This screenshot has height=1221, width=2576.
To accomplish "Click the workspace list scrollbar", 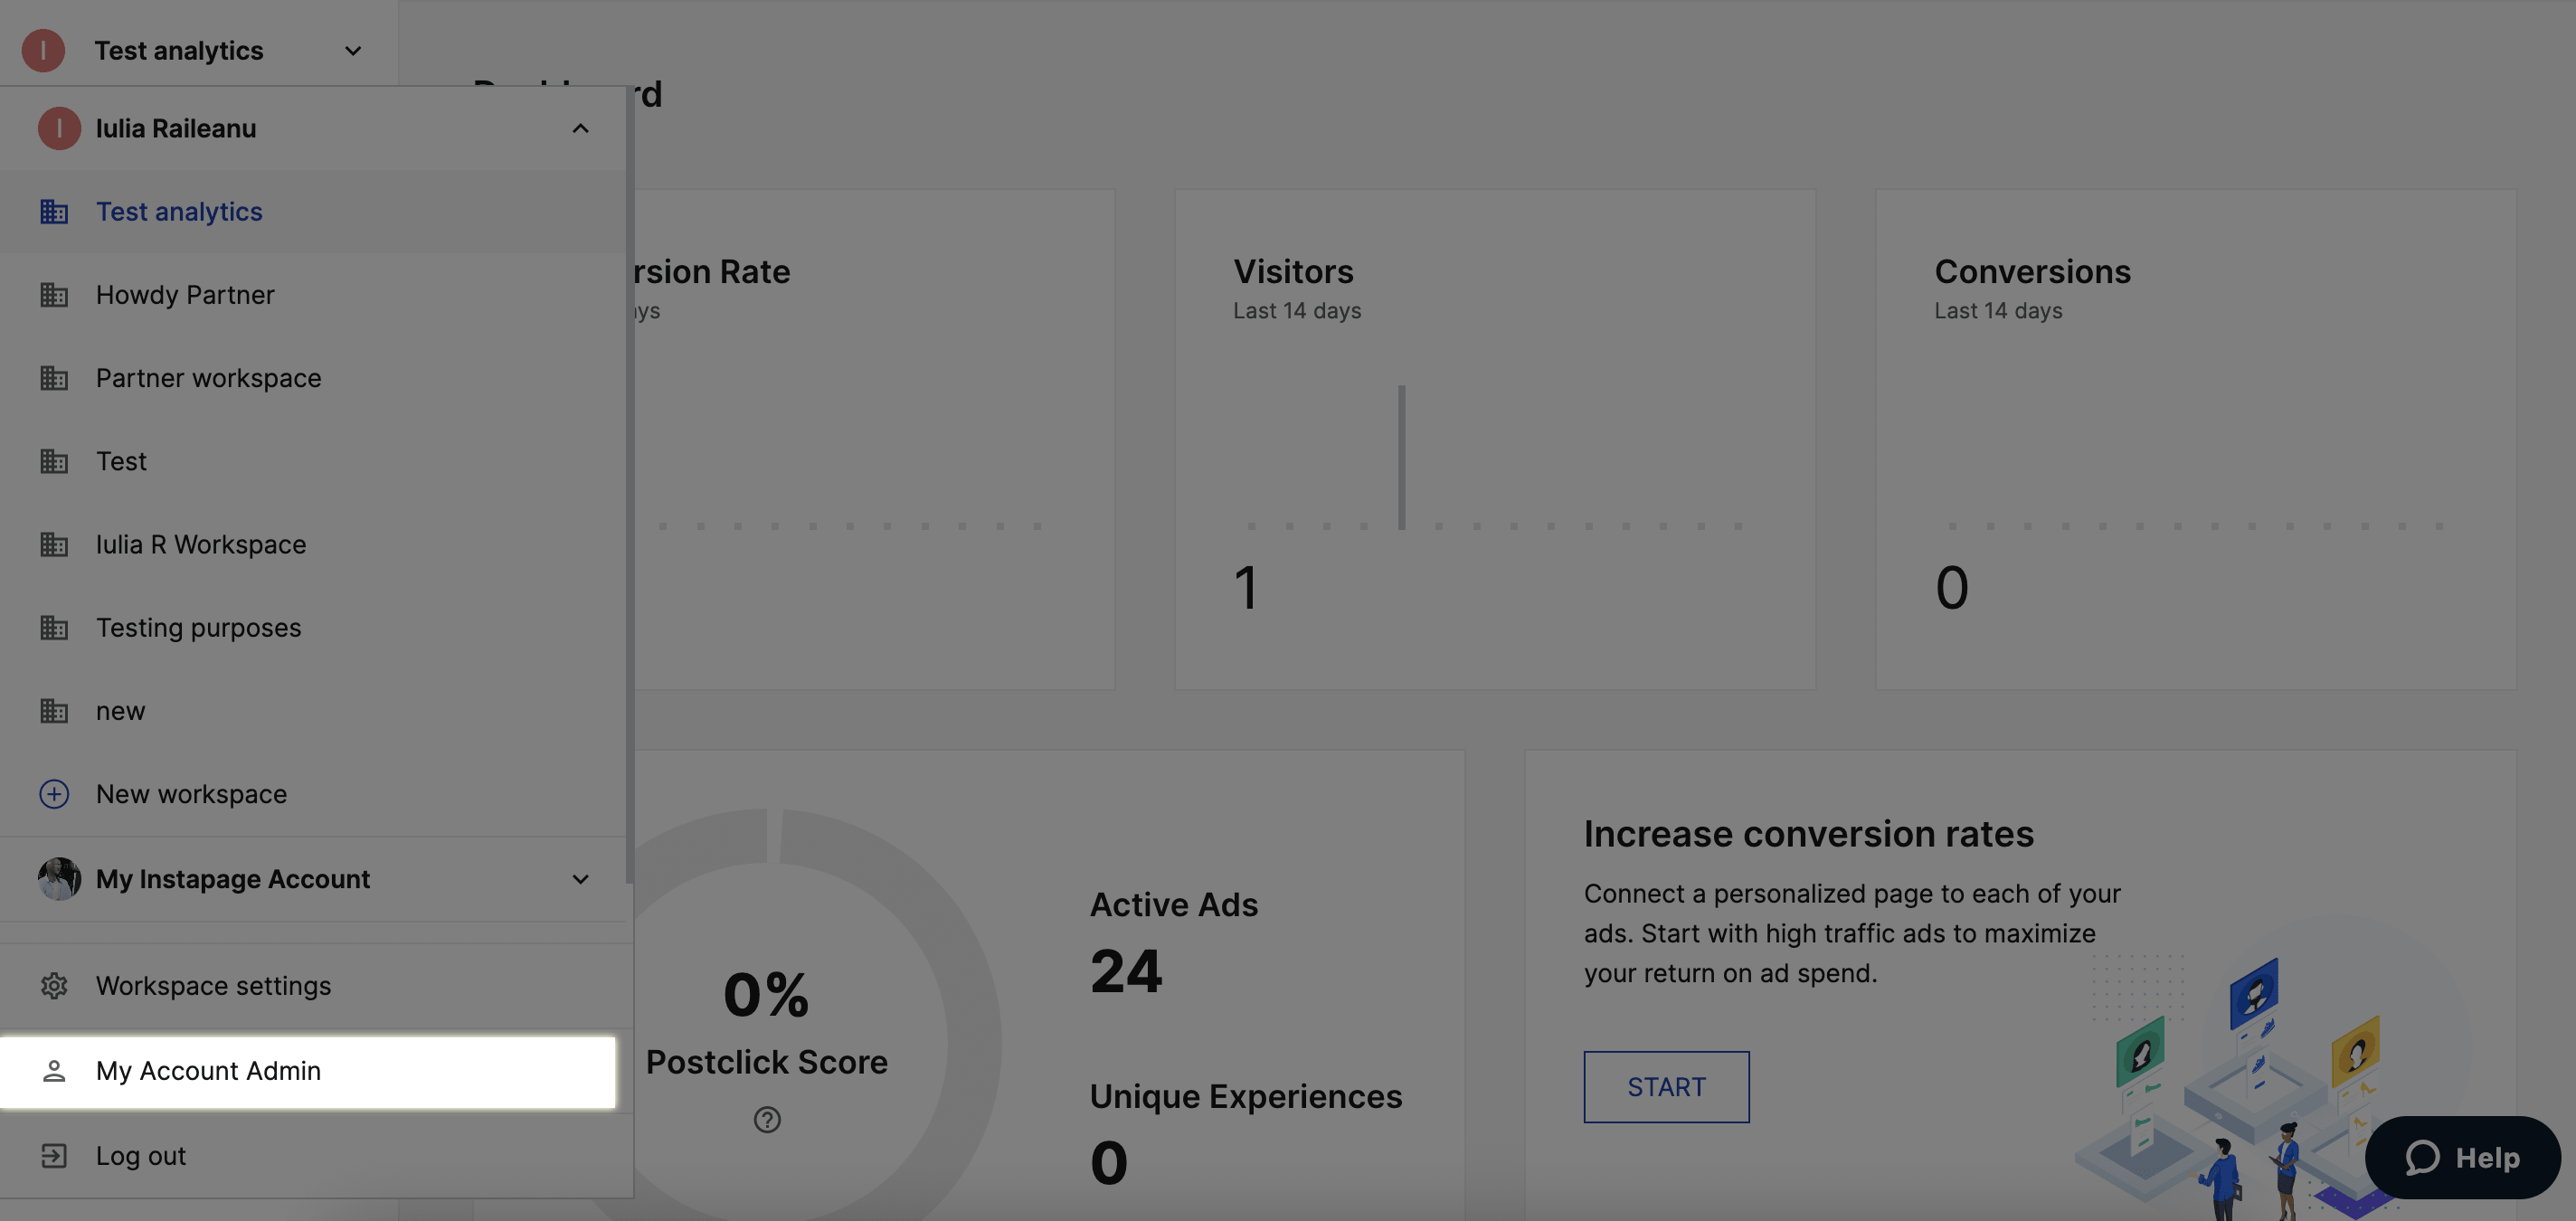I will (x=630, y=485).
